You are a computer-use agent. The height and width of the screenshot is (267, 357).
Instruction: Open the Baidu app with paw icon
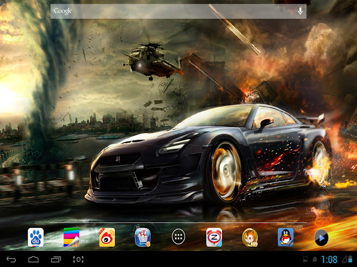pyautogui.click(x=36, y=237)
